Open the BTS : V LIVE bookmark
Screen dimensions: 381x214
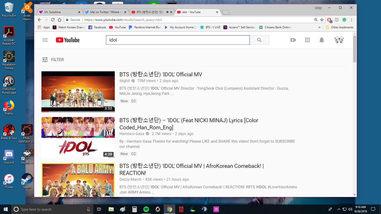tap(210, 27)
